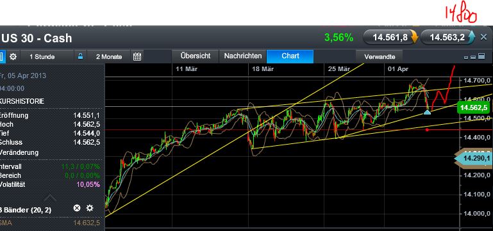Click the 05 Apr 2013 date text
This screenshot has width=493, height=231.
27,76
